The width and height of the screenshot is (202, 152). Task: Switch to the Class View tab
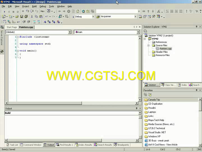[169, 85]
